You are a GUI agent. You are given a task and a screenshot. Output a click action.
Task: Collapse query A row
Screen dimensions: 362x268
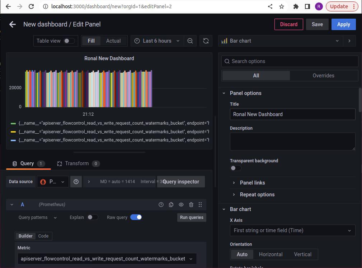(x=12, y=205)
